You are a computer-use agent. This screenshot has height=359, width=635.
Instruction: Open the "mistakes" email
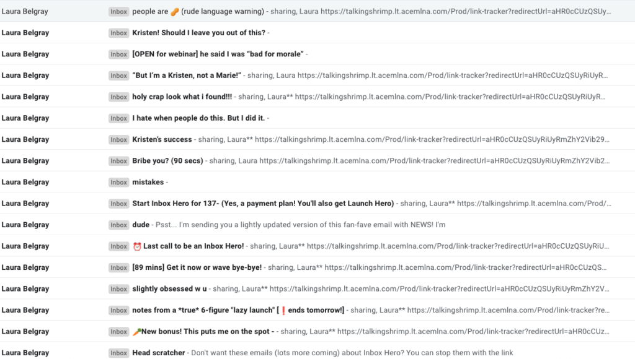click(x=148, y=183)
